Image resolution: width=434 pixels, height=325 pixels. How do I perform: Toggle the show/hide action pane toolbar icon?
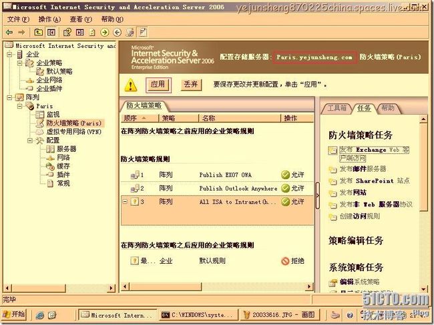coord(80,33)
